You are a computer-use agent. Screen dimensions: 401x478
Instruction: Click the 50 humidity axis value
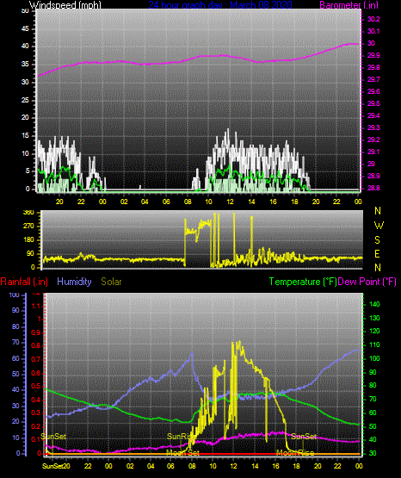[15, 374]
